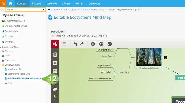Select the high humidity topic
The image size is (185, 103).
coord(105,66)
